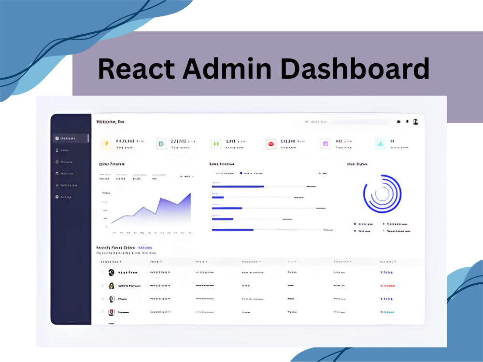Focus the search field in the header

pyautogui.click(x=346, y=122)
